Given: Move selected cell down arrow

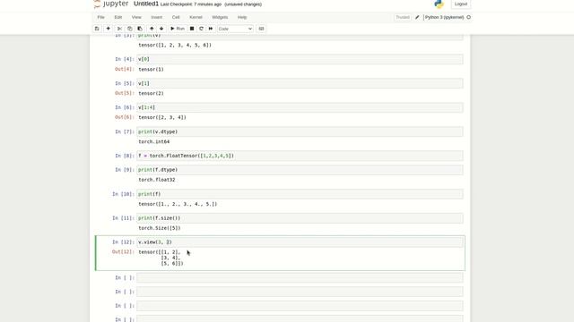Looking at the screenshot, I should click(161, 29).
